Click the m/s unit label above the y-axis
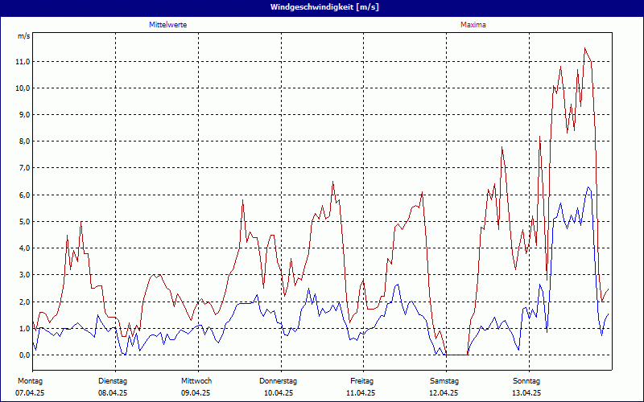 pos(23,37)
